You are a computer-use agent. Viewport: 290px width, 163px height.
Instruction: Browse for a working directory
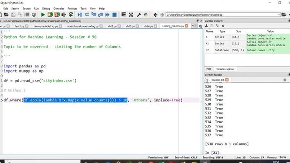[284, 14]
